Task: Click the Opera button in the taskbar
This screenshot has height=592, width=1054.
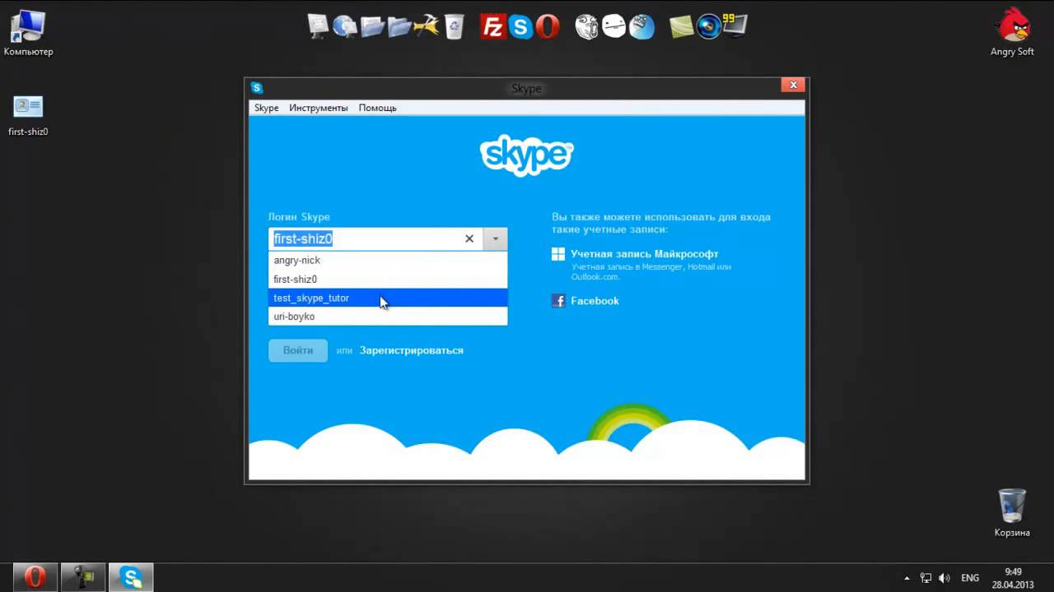Action: click(35, 577)
